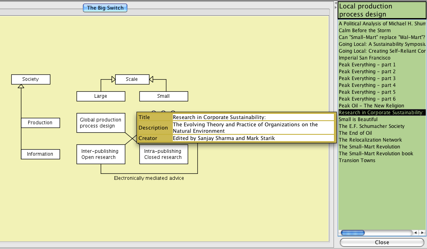Screen dimensions: 427x249
Task: Click the 'Local production process design' header
Action: pyautogui.click(x=381, y=10)
